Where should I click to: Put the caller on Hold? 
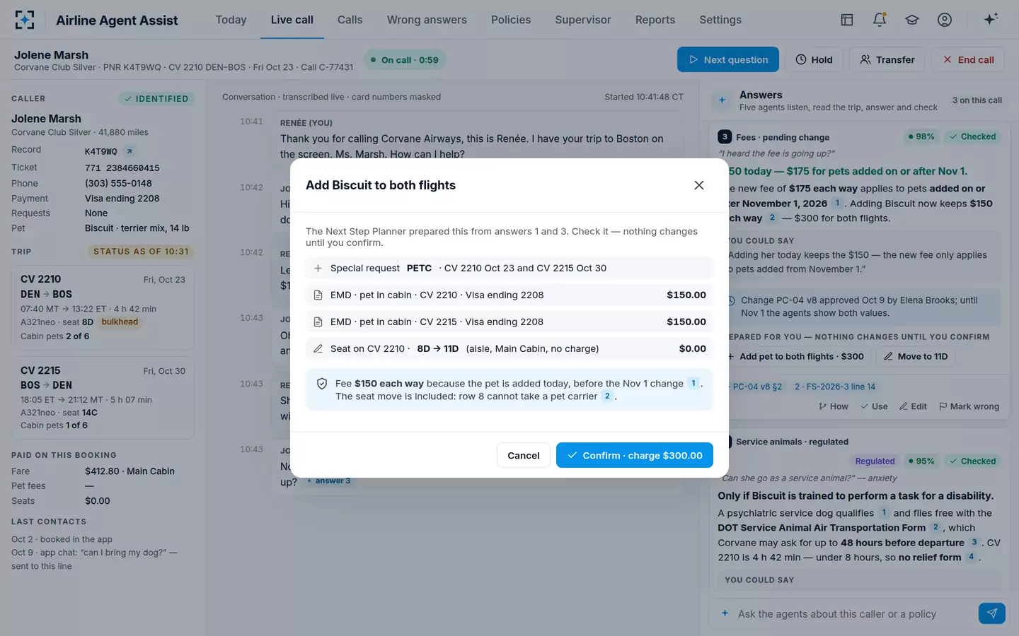814,59
